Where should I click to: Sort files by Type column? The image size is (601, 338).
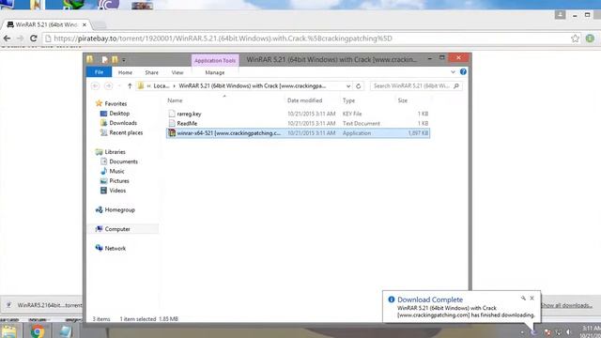coord(348,100)
